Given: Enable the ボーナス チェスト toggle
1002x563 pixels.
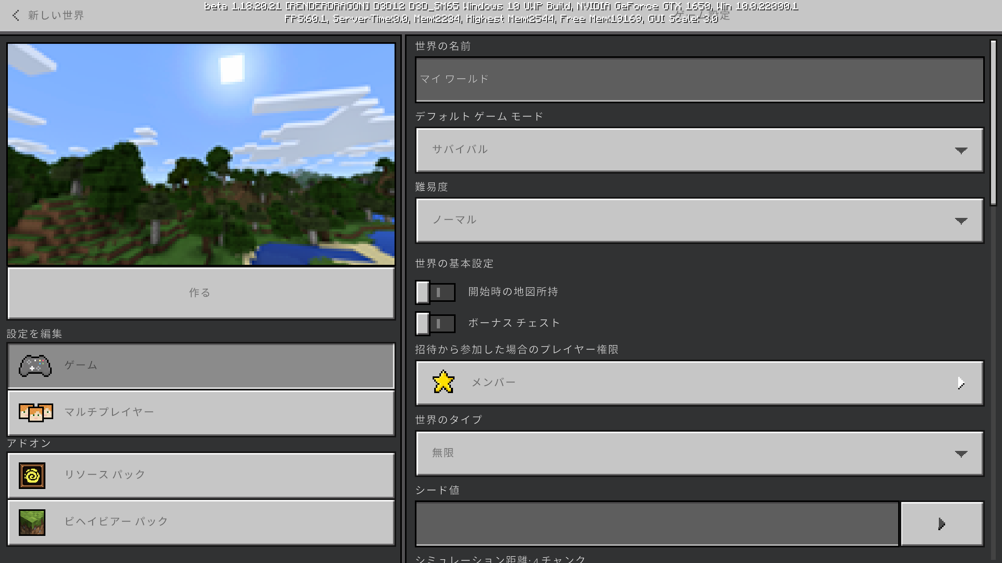Looking at the screenshot, I should [x=435, y=324].
